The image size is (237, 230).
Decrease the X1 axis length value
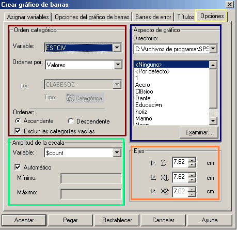[192, 180]
